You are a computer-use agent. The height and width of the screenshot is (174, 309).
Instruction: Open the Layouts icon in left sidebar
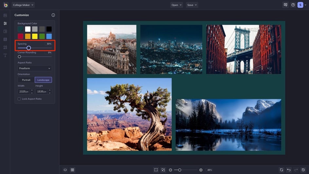(x=5, y=31)
